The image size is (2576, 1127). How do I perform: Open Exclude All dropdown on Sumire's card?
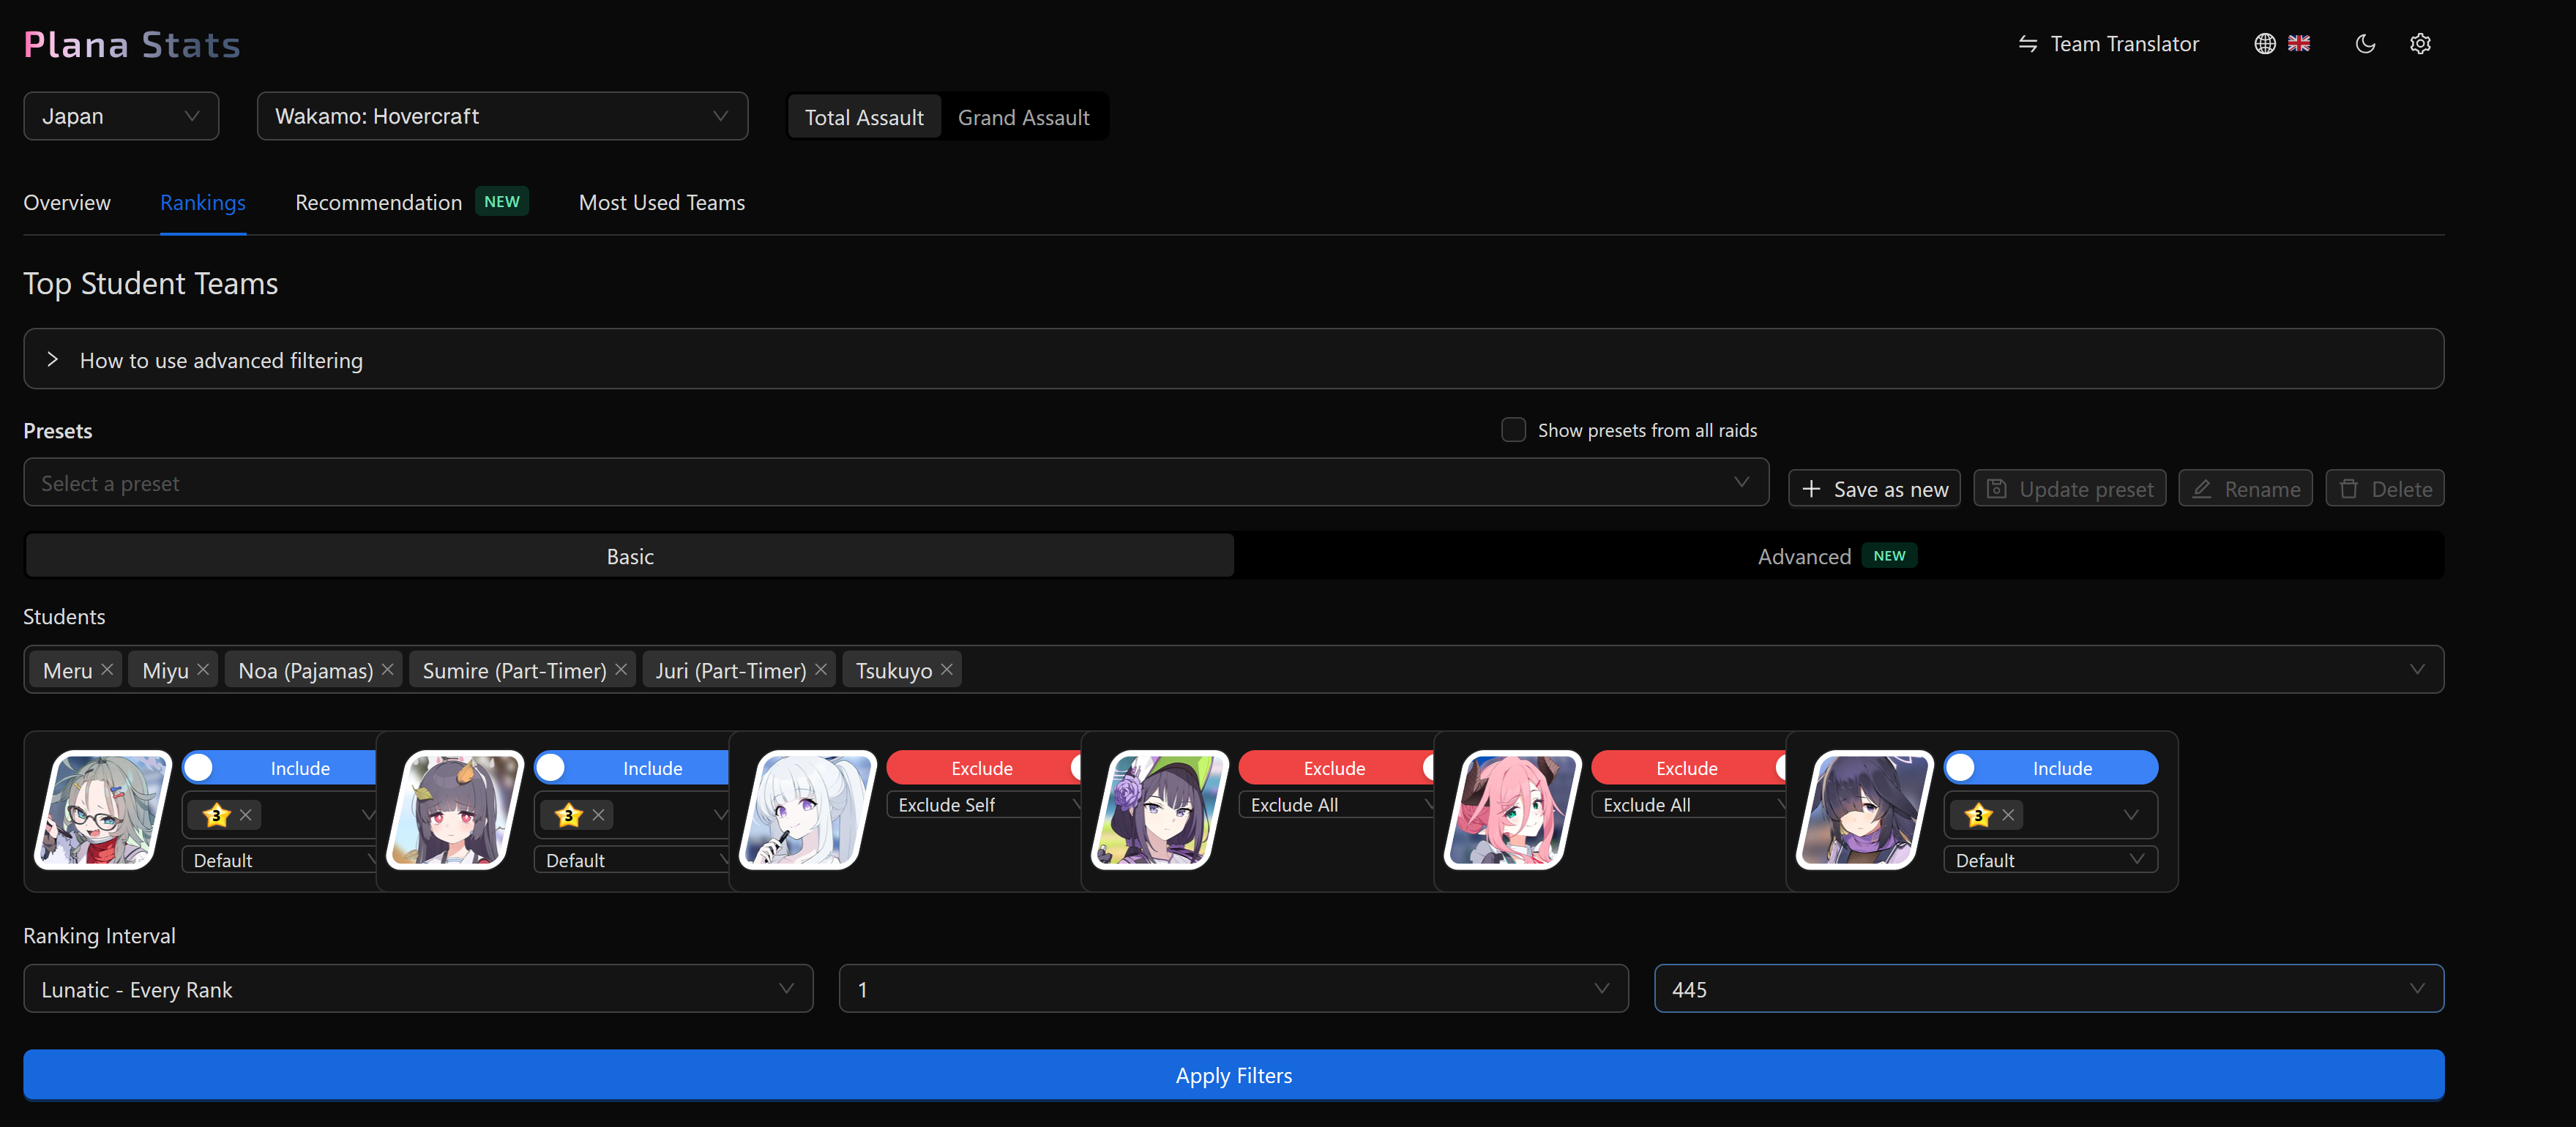pos(1336,804)
